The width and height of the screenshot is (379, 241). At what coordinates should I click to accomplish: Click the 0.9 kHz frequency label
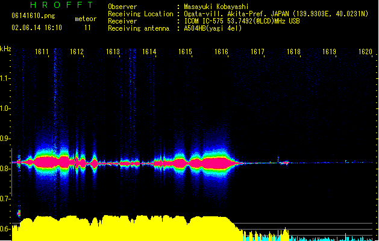(x=5, y=139)
